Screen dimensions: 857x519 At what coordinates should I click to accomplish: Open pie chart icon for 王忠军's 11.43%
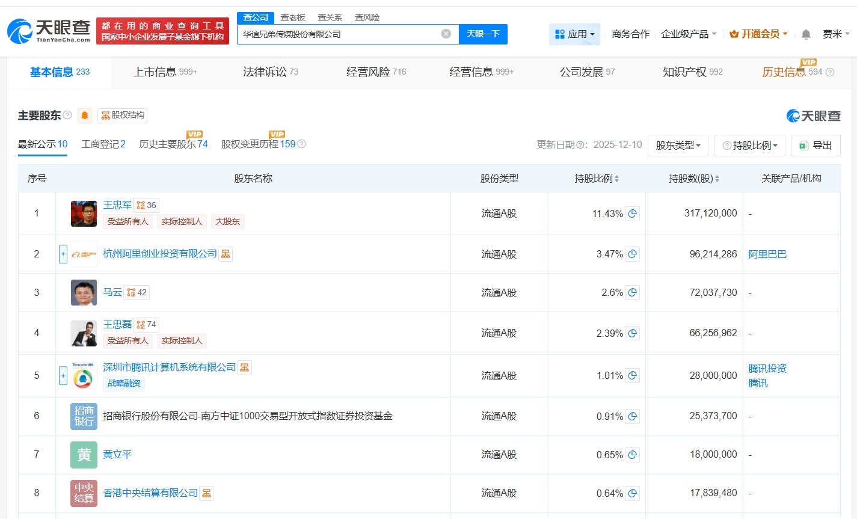point(632,213)
